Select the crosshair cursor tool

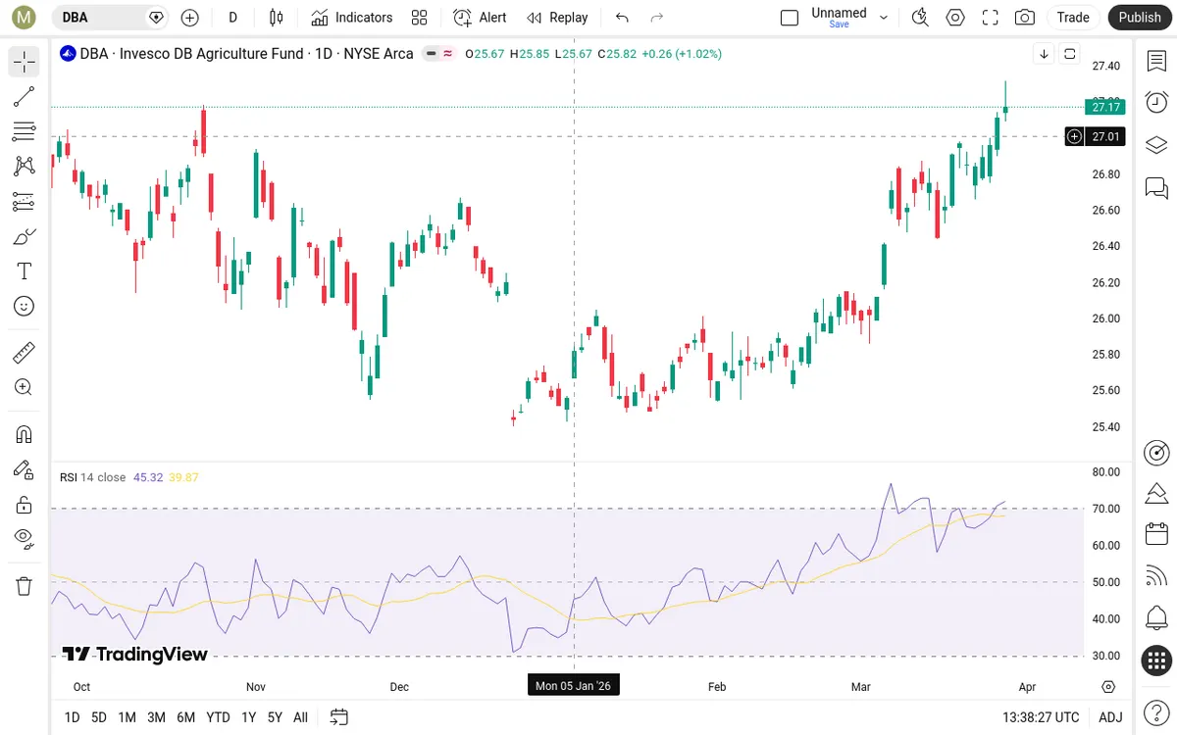click(25, 62)
